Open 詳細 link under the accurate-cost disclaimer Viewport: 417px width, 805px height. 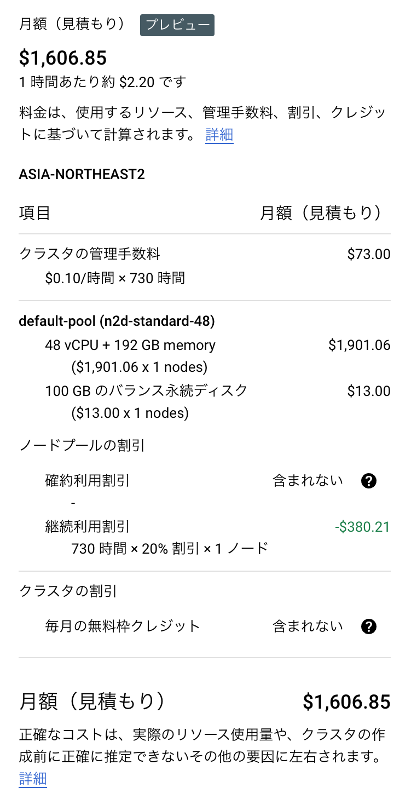(x=33, y=779)
